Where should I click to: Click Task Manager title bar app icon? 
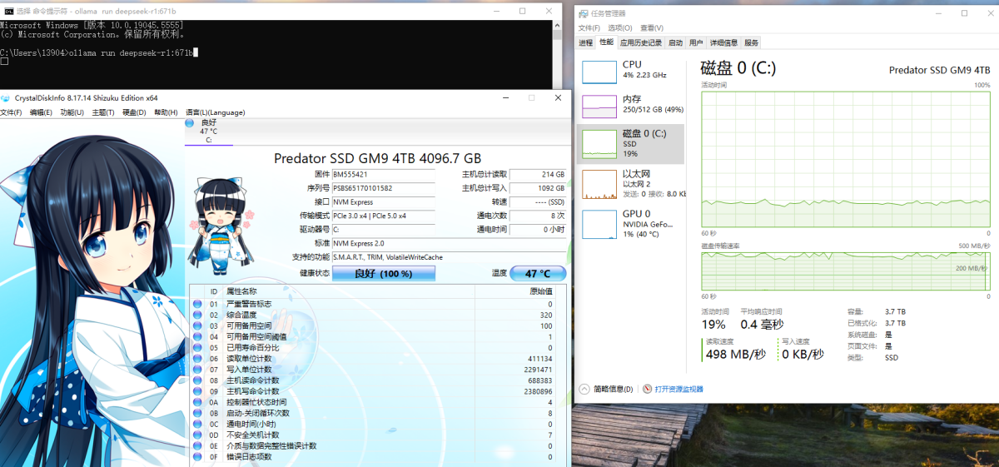click(x=583, y=13)
